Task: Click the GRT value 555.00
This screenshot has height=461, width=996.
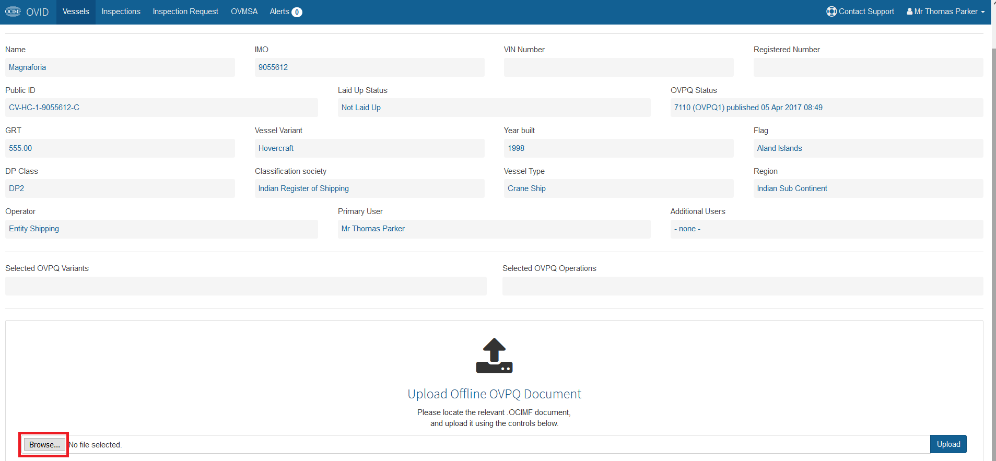Action: tap(120, 148)
